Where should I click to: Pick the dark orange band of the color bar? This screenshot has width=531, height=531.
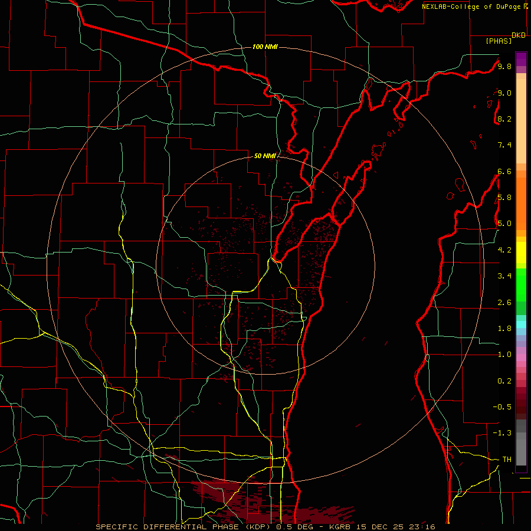coord(521,204)
